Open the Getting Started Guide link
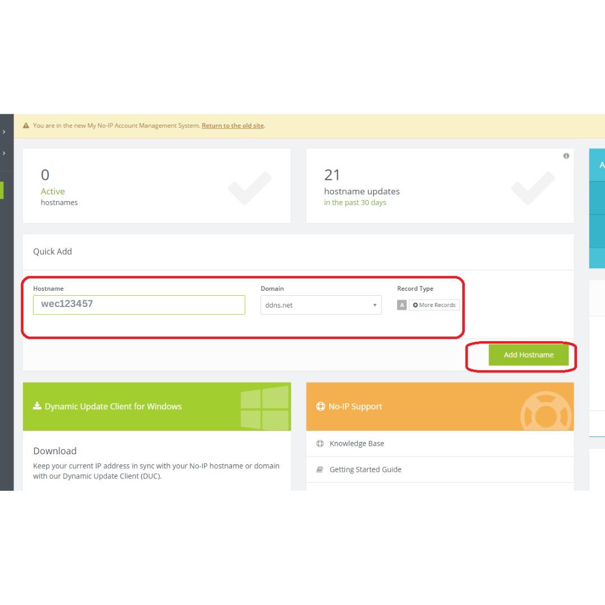605x605 pixels. (x=365, y=469)
